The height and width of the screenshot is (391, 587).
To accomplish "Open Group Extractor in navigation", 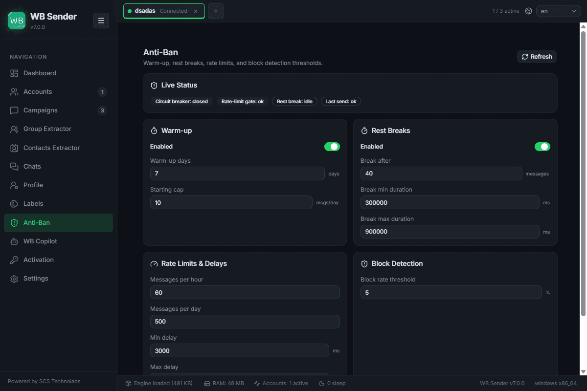I will (x=58, y=129).
